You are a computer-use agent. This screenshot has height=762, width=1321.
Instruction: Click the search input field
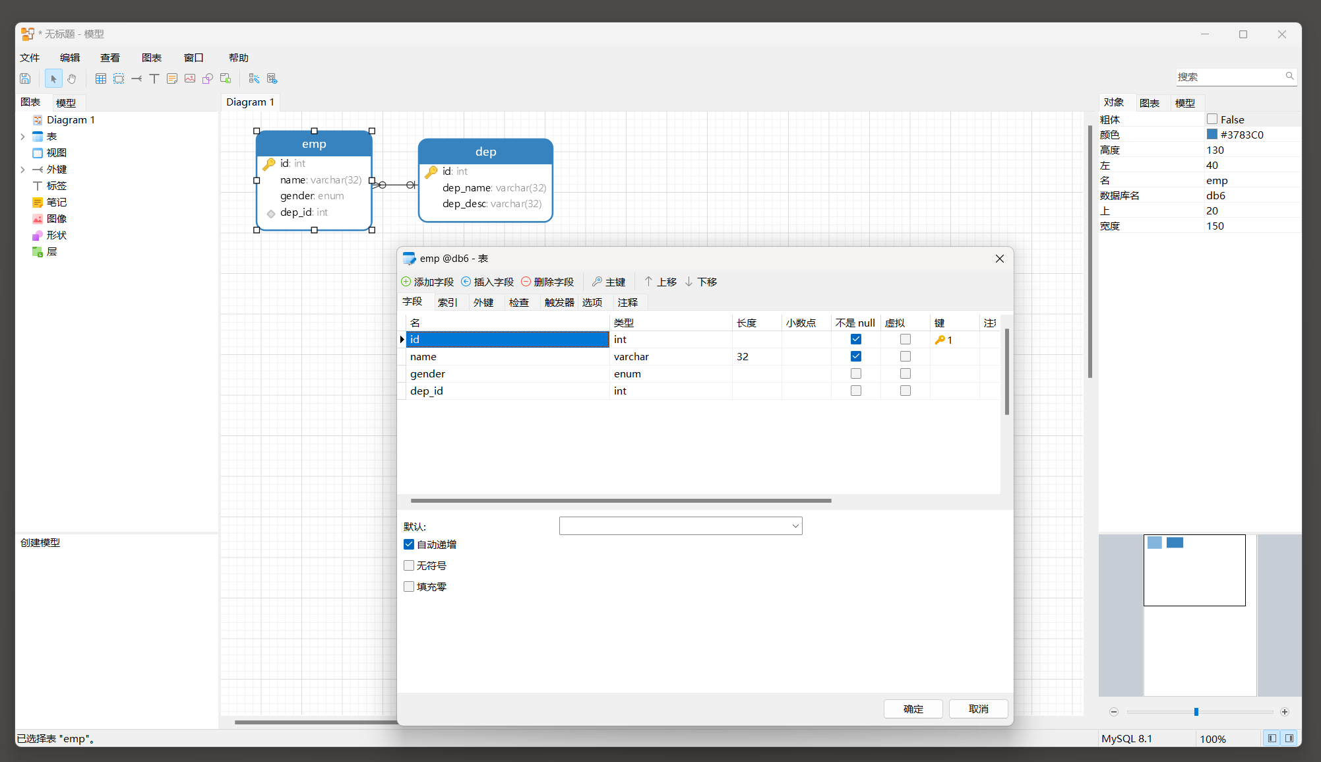tap(1230, 77)
